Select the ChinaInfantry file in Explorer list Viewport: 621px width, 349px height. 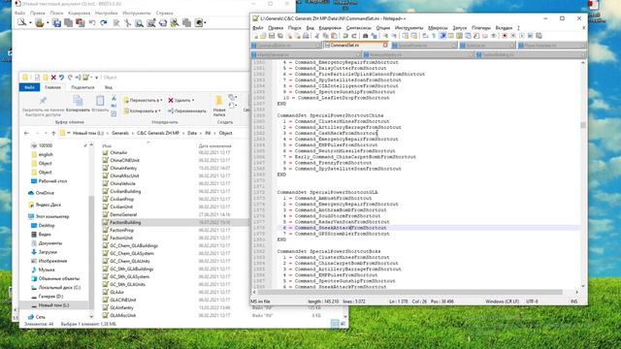(123, 168)
